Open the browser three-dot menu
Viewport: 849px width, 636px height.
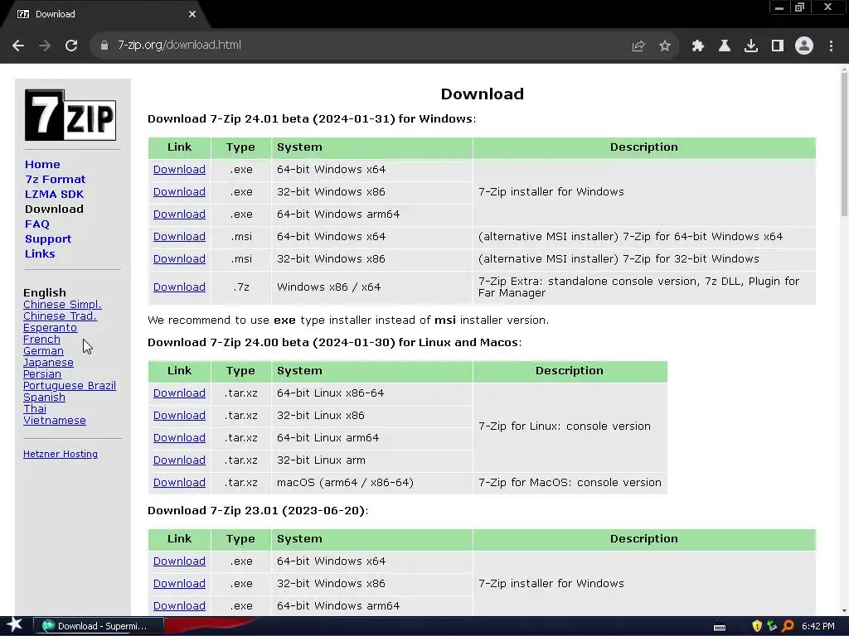(831, 46)
